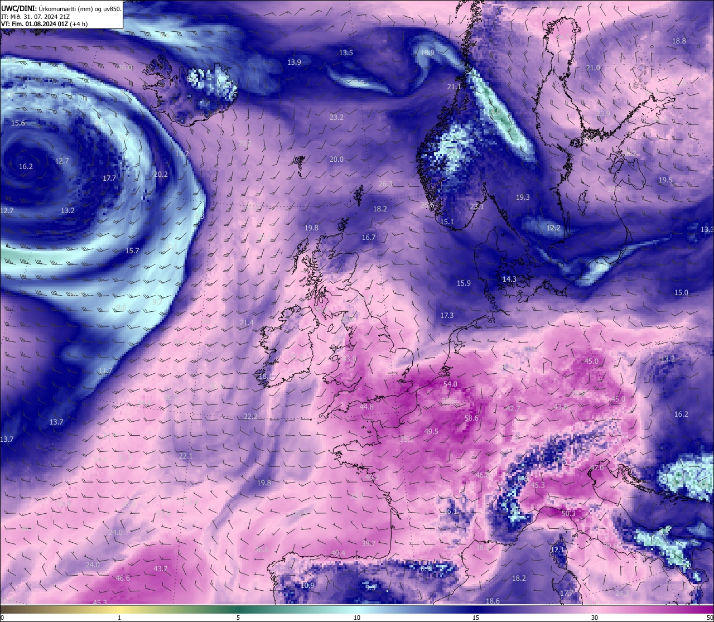Click the 20.2 value label
This screenshot has width=714, height=622.
(x=161, y=175)
